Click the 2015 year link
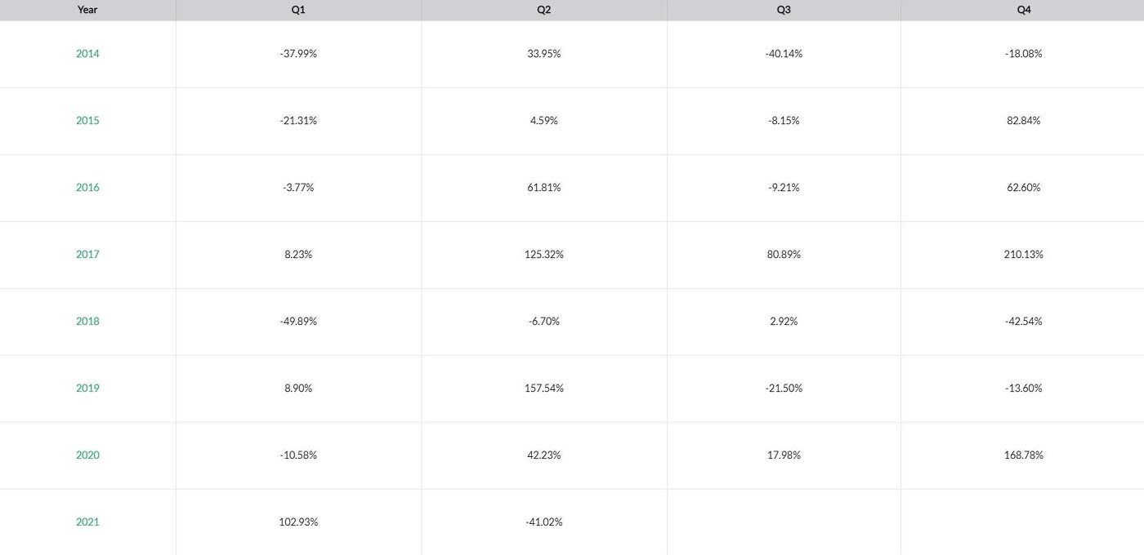1144x555 pixels. (87, 121)
